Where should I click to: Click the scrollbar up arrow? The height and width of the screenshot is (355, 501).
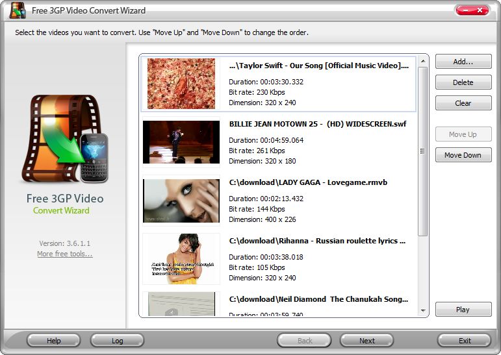[423, 60]
